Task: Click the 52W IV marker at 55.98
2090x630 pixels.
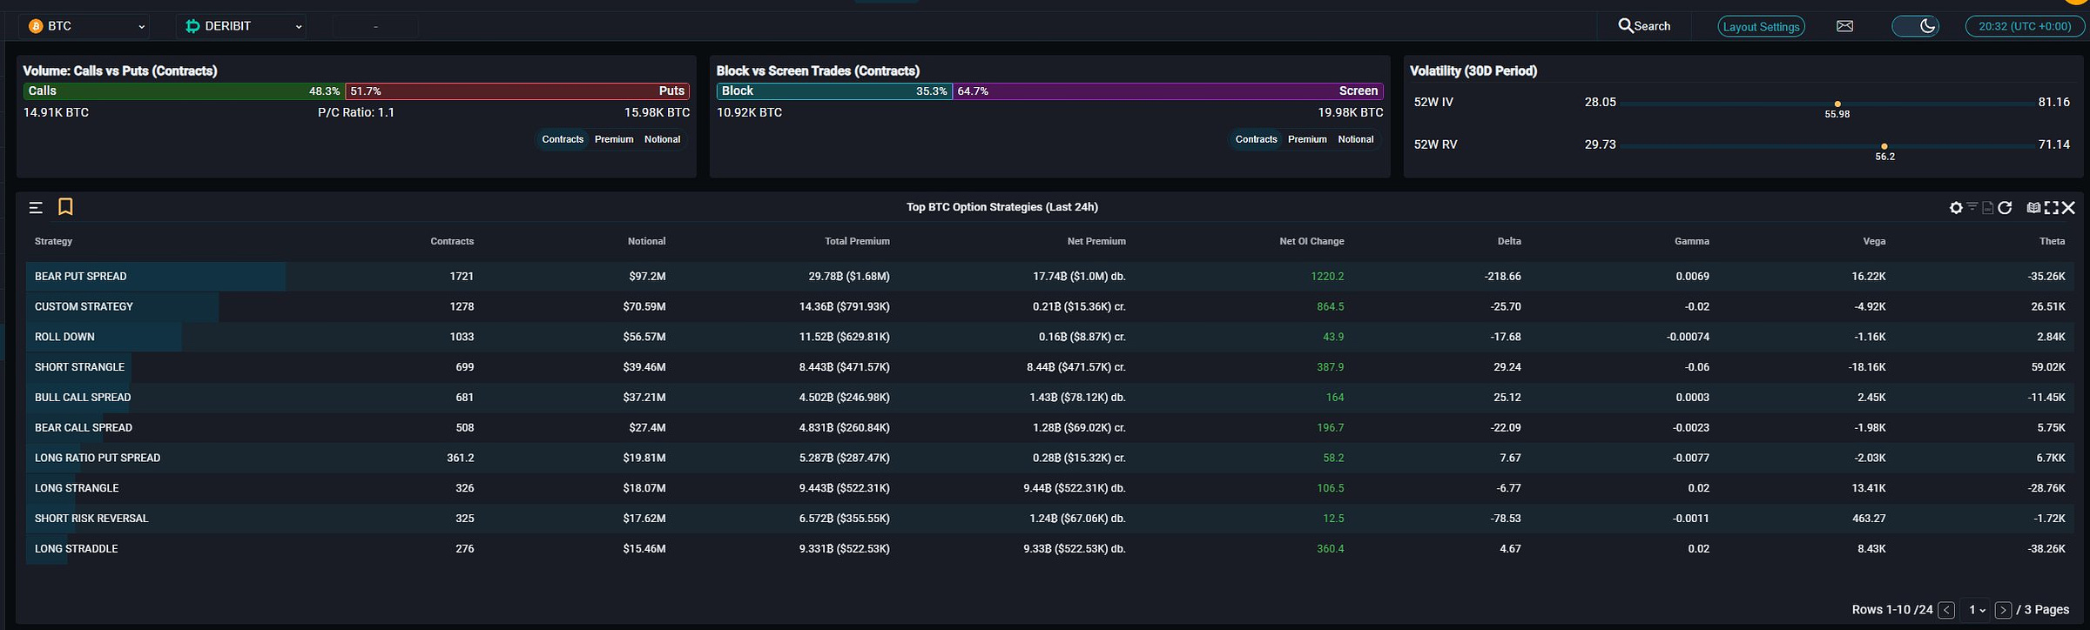Action: point(1837,104)
